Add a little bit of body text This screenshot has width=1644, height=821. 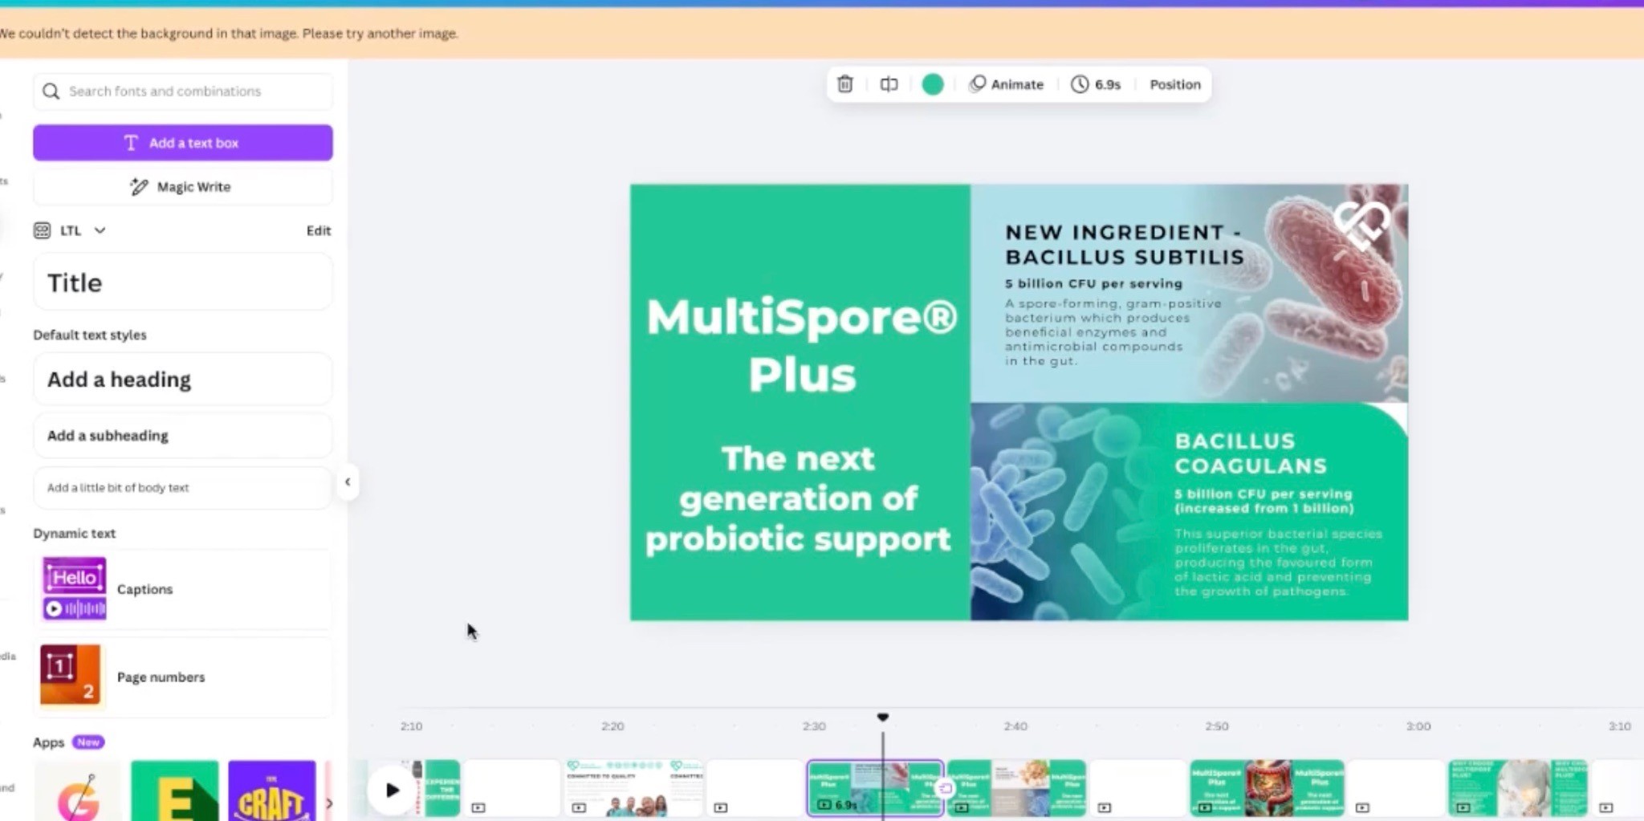tap(183, 488)
